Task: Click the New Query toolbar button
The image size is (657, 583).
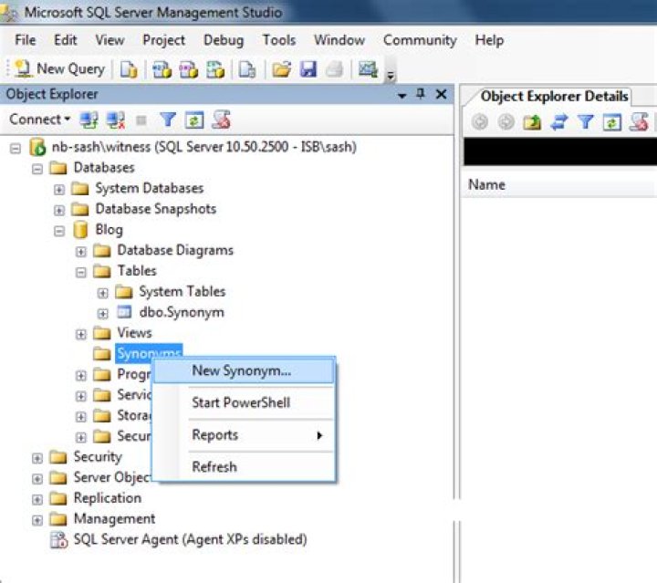Action: tap(59, 69)
